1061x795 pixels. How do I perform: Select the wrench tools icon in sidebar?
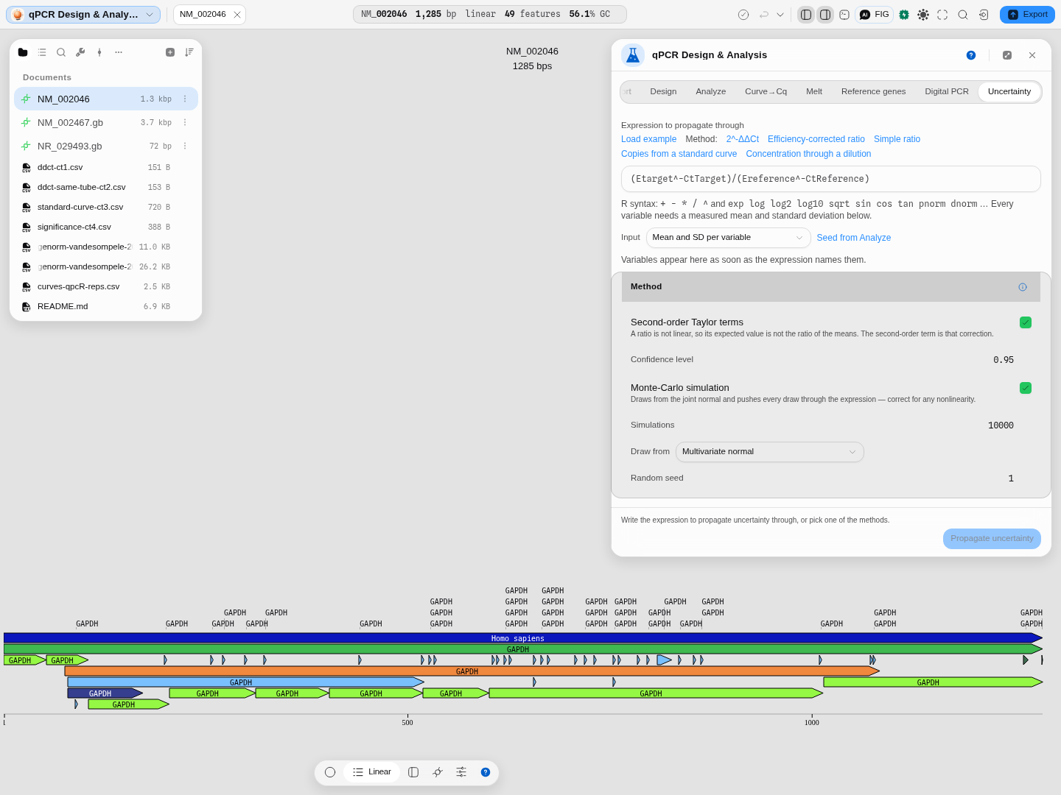click(x=80, y=52)
